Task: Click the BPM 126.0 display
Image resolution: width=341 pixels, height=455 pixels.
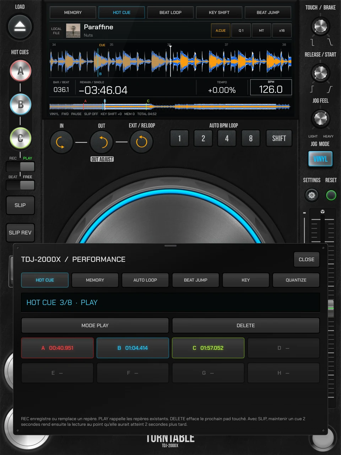Action: click(x=271, y=87)
